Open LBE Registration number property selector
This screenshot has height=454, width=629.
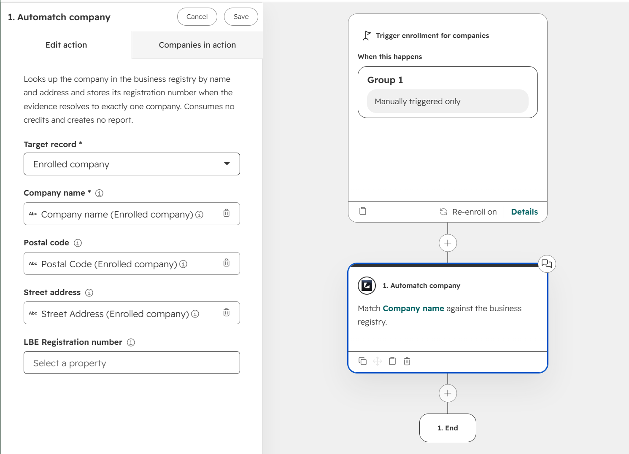pos(132,363)
